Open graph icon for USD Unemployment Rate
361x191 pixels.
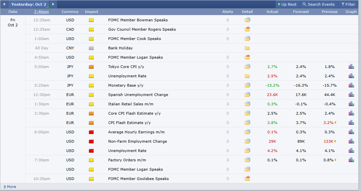[x=351, y=150]
